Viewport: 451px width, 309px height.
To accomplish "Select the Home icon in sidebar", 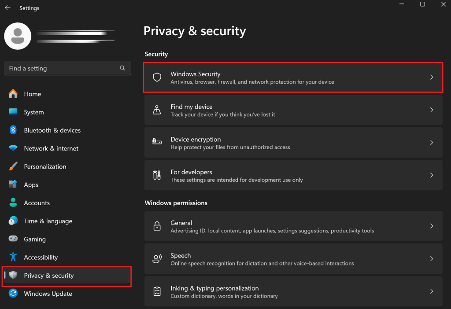I will [13, 94].
